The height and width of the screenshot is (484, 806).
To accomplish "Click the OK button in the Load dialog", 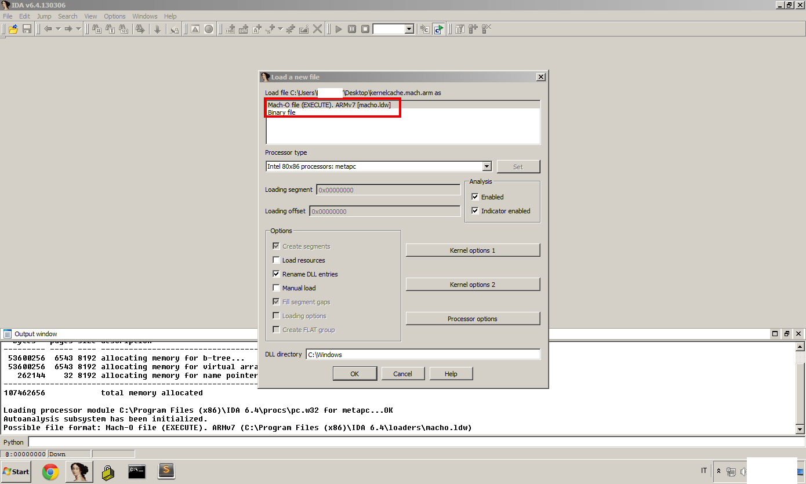I will click(x=355, y=374).
